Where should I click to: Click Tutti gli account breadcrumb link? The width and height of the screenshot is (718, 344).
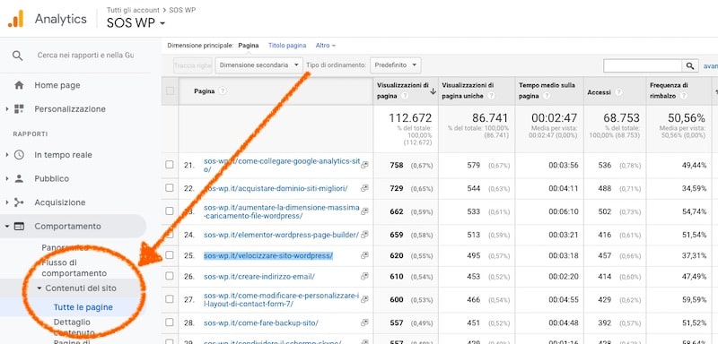pos(133,10)
